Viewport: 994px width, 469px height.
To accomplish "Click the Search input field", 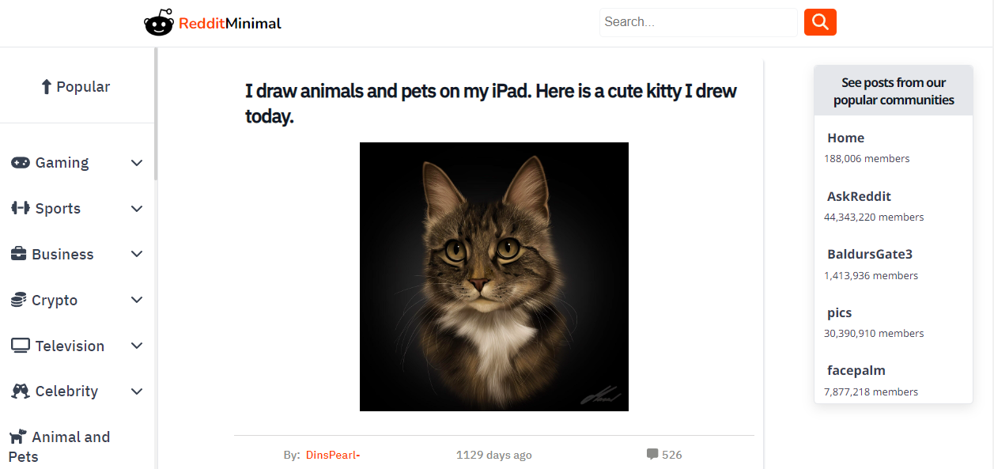I will [698, 22].
